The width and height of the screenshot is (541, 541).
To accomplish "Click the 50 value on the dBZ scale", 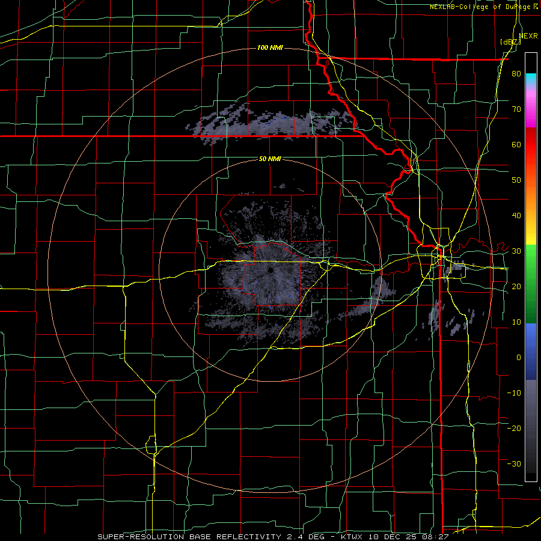I will (516, 180).
